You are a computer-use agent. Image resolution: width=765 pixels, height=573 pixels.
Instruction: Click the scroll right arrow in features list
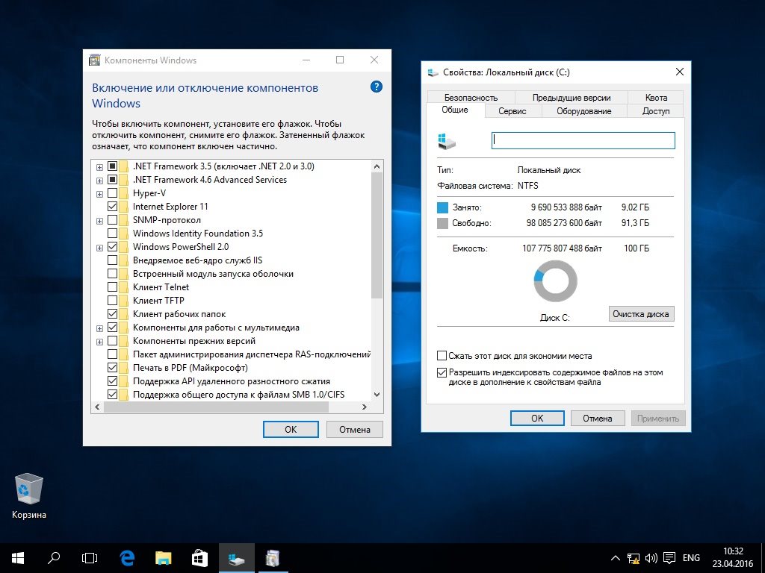pos(364,407)
